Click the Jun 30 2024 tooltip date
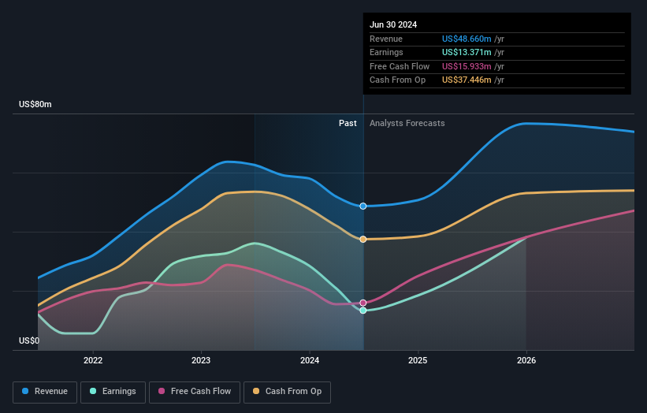The height and width of the screenshot is (413, 647). tap(393, 24)
